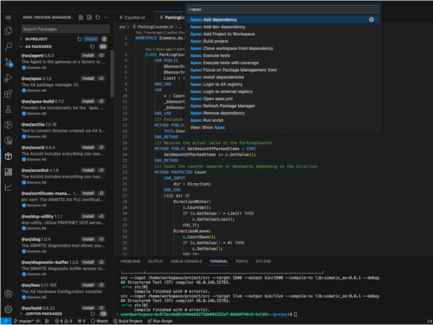Viewport: 433px width, 325px height.
Task: Open the Extensions view
Action: point(8,93)
